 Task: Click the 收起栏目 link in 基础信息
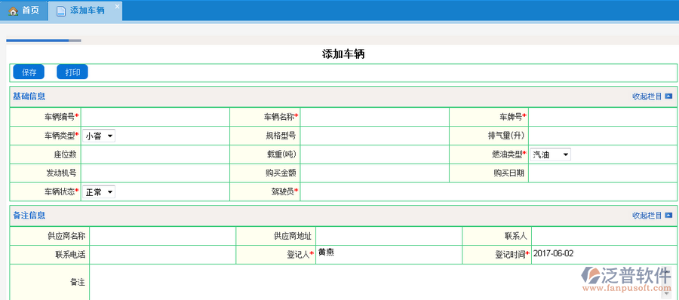(x=647, y=96)
